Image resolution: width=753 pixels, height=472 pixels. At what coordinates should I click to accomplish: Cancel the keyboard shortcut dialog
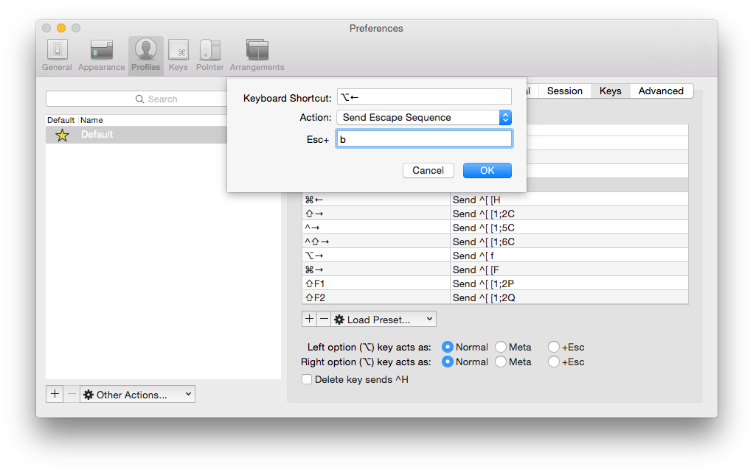[x=428, y=170]
